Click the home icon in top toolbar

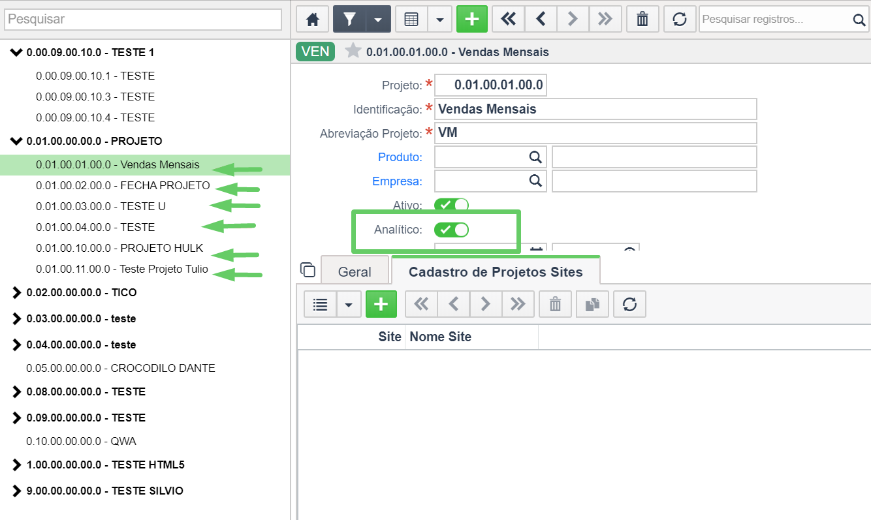(x=313, y=19)
